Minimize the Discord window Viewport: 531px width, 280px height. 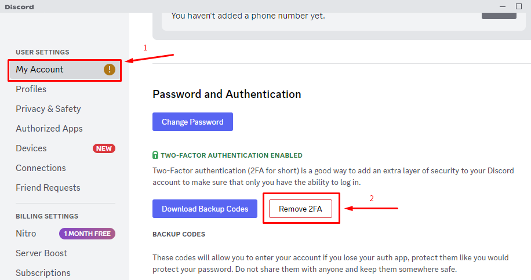pyautogui.click(x=503, y=6)
